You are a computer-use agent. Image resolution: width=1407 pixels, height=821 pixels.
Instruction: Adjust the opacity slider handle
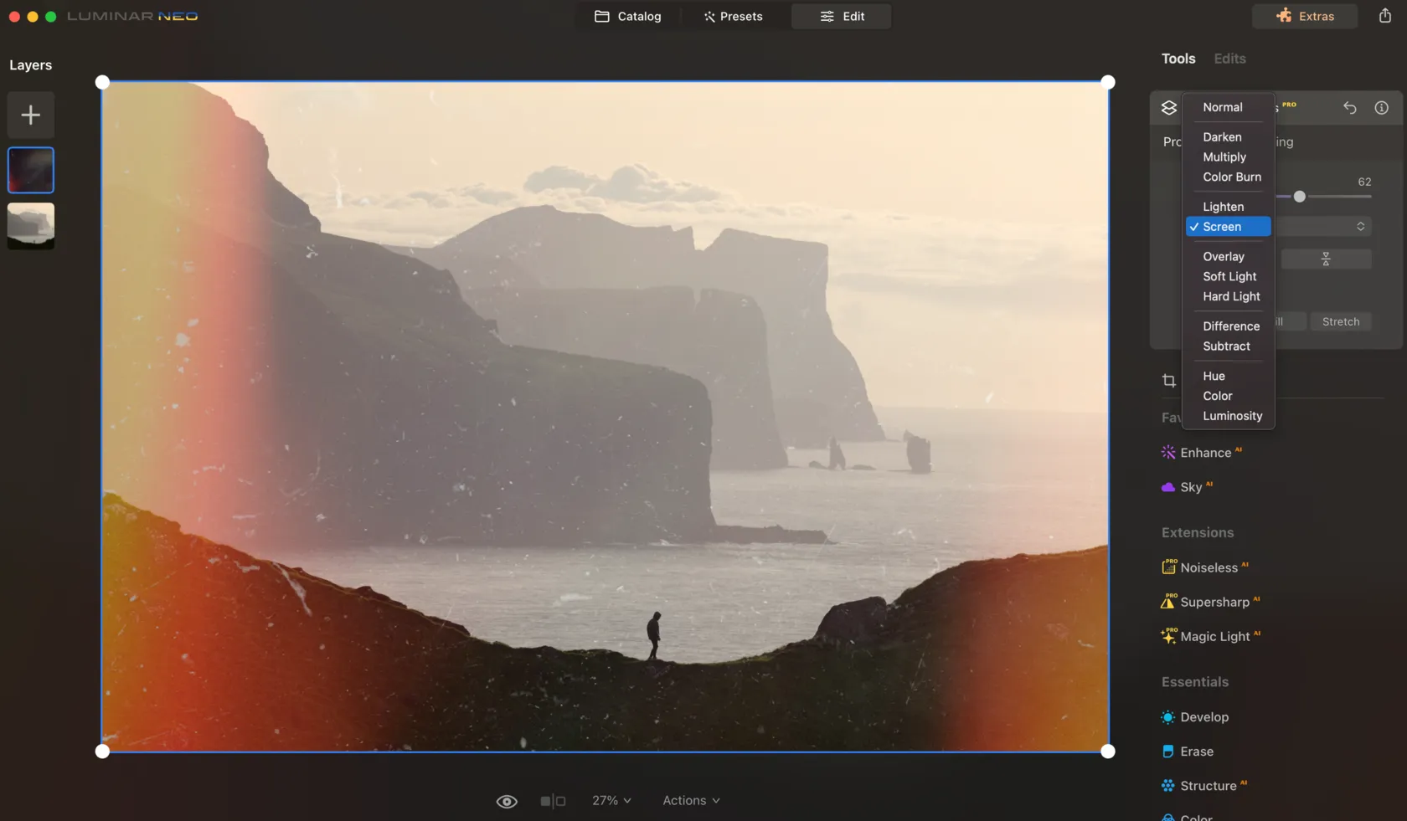point(1299,197)
